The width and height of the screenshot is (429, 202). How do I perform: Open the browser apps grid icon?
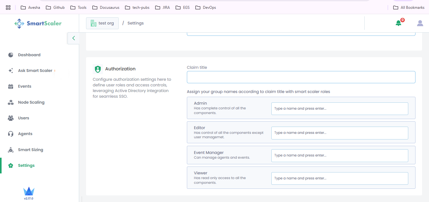coord(8,8)
